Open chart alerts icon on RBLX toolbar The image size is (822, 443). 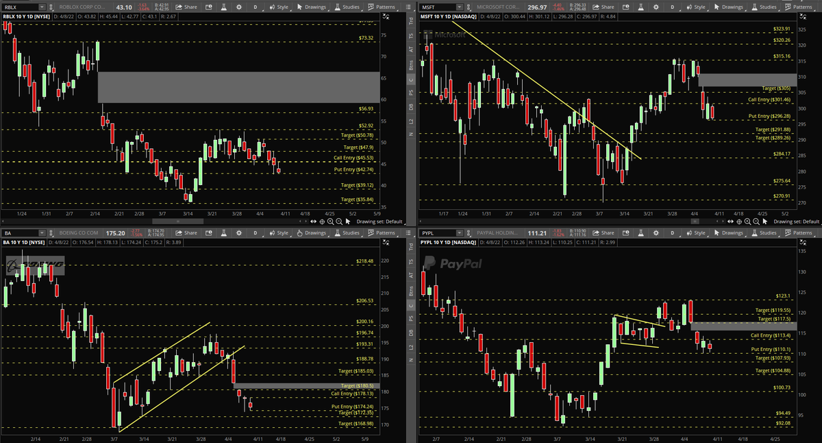pyautogui.click(x=209, y=6)
